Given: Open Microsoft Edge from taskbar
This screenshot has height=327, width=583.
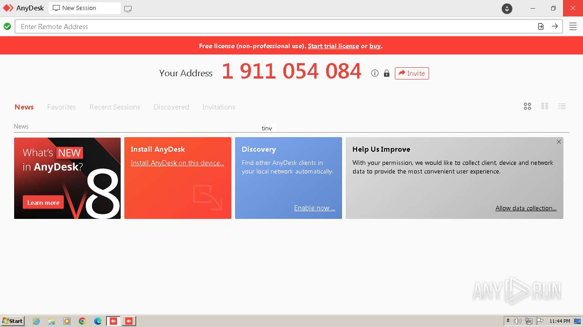Looking at the screenshot, I should (x=98, y=321).
